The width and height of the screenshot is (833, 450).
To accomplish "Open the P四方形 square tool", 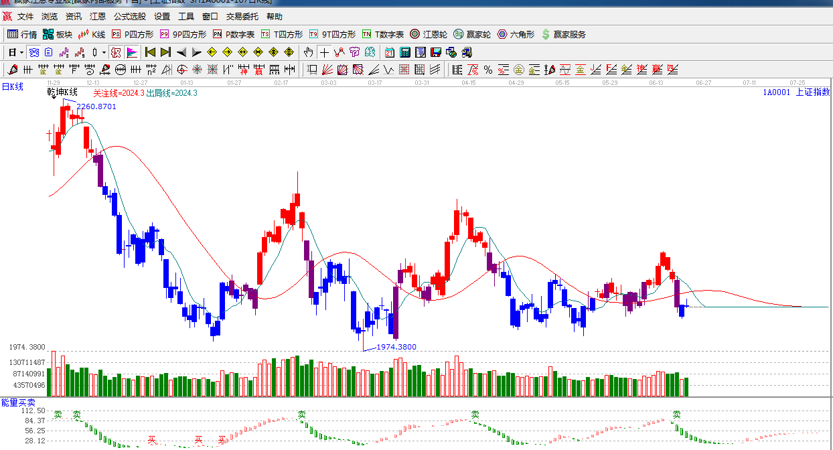I will pyautogui.click(x=133, y=34).
